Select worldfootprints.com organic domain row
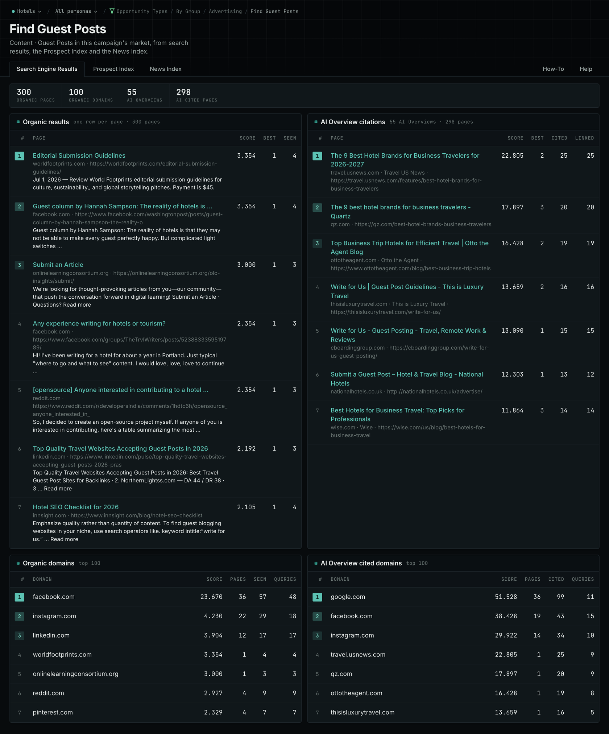 (x=156, y=655)
